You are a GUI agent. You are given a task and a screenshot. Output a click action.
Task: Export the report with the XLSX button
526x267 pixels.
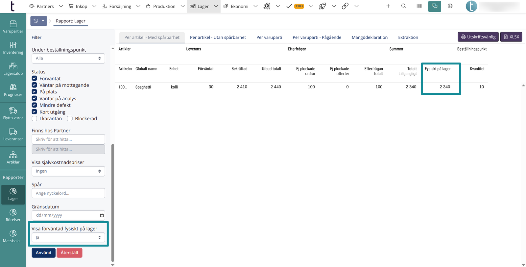click(511, 37)
